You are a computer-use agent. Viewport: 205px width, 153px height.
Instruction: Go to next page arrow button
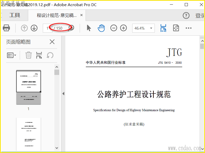tap(34, 28)
